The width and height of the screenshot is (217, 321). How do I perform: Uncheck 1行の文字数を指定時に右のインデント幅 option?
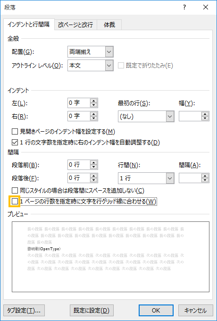point(15,142)
